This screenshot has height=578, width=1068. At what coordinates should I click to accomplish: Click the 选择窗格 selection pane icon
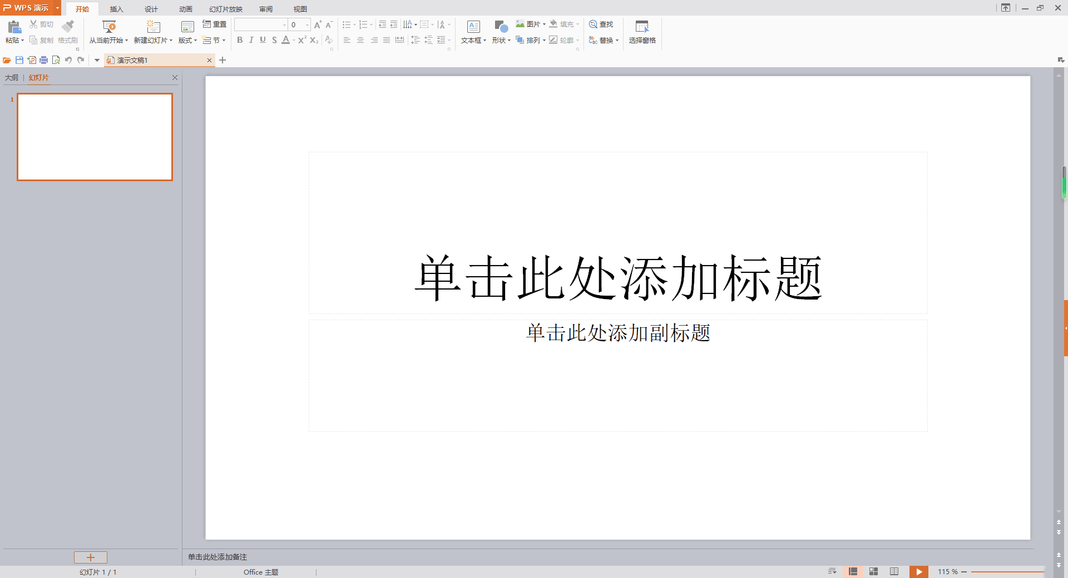[642, 31]
